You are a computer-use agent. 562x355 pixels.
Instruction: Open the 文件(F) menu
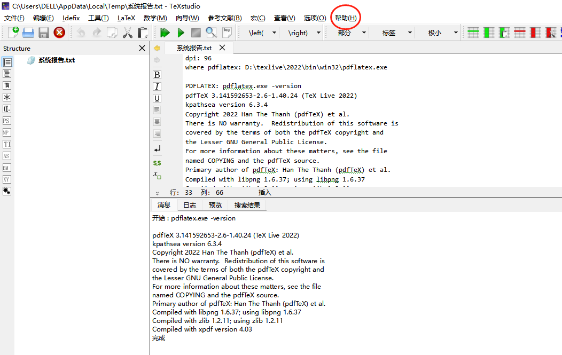tap(14, 18)
